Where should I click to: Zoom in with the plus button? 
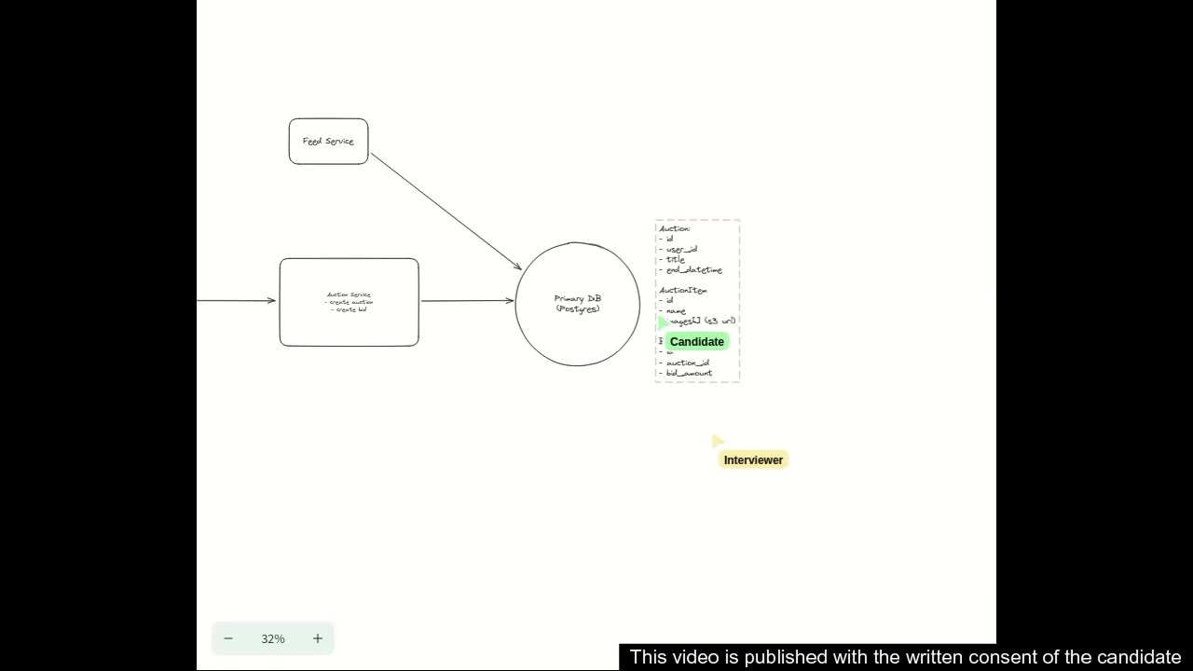pyautogui.click(x=318, y=638)
